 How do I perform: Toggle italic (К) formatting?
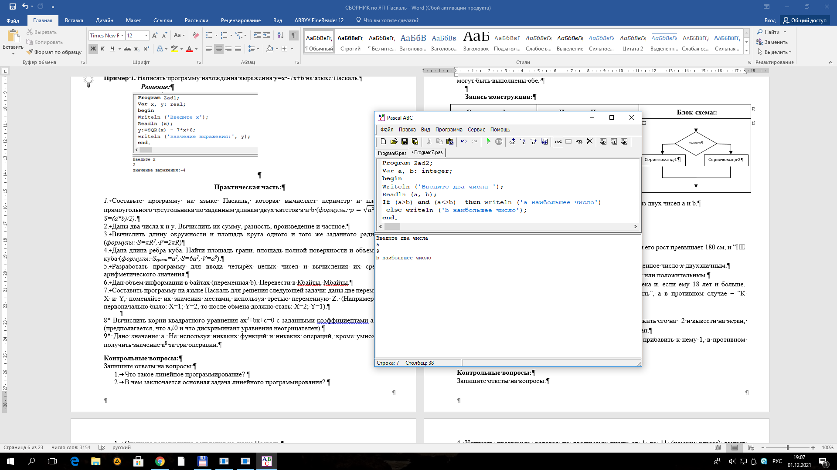(102, 49)
